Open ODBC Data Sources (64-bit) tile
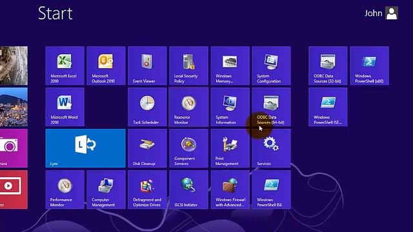The image size is (413, 232). click(272, 107)
